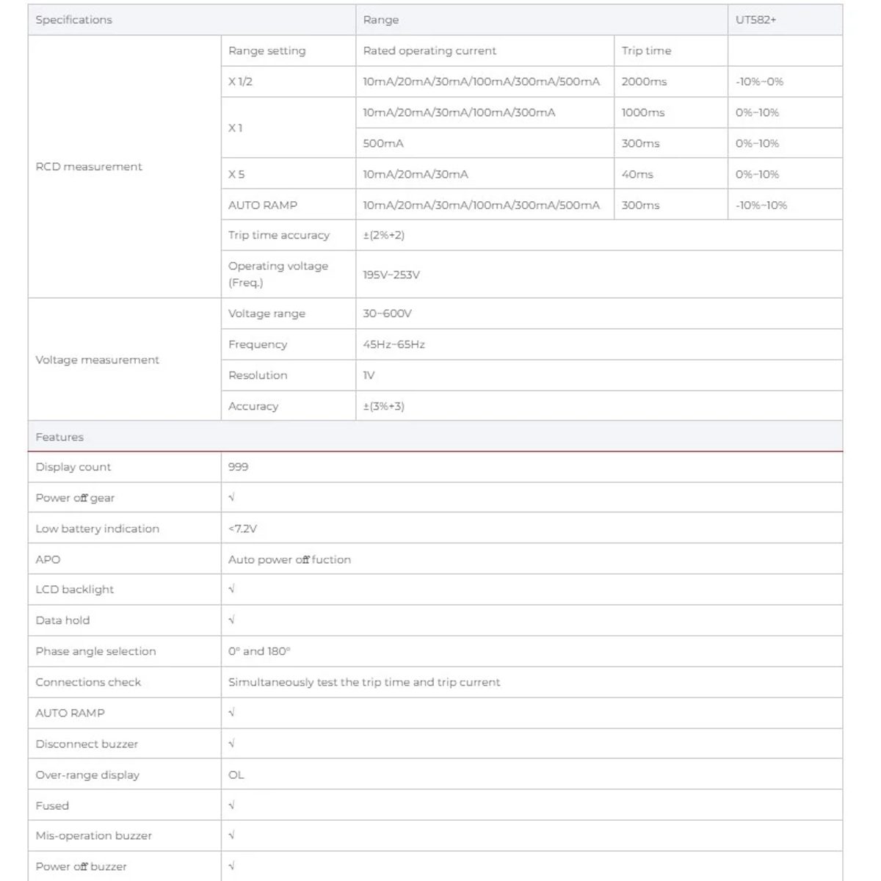
Task: Select the RCD measurement cell
Action: pos(125,167)
